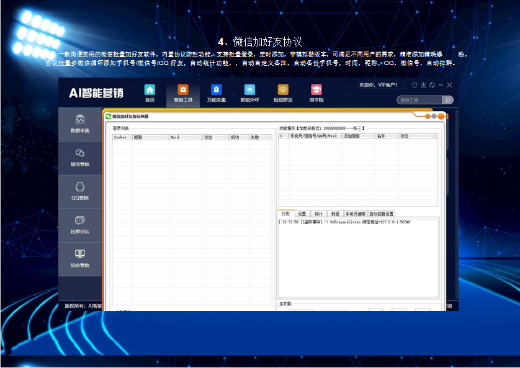Click the skin (shirt) icon in title bar
Screen dimensions: 520x368
(x=415, y=85)
